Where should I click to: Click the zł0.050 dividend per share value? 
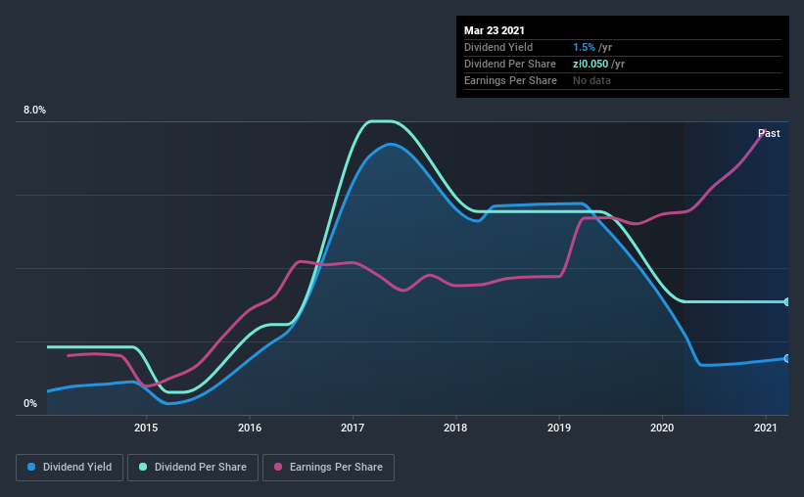tap(591, 64)
